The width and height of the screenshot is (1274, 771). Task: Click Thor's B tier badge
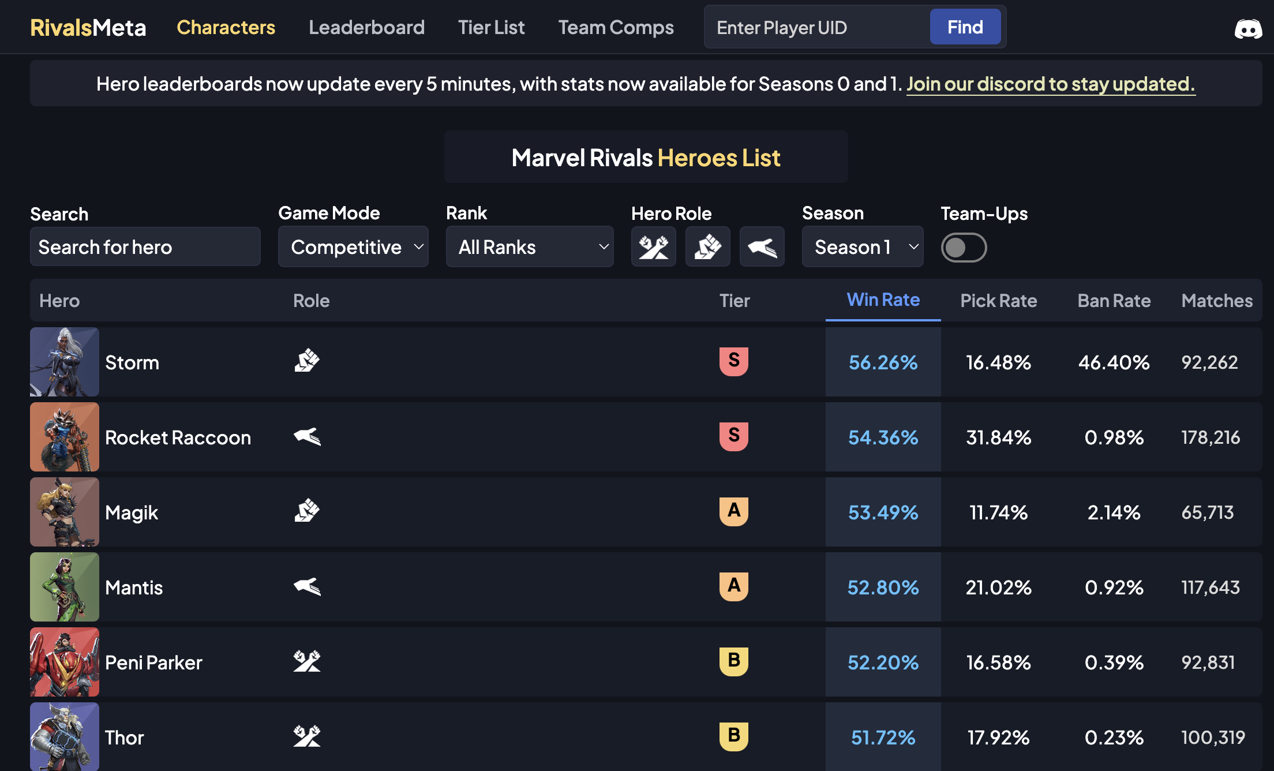[734, 737]
